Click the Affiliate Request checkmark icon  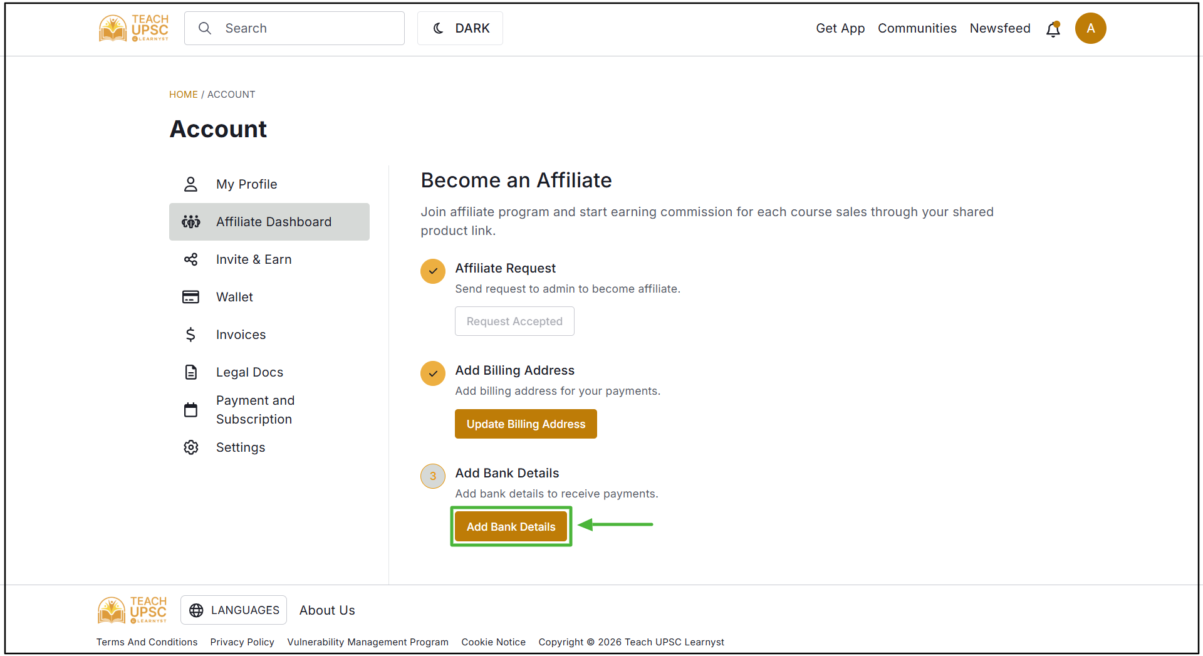pyautogui.click(x=433, y=271)
